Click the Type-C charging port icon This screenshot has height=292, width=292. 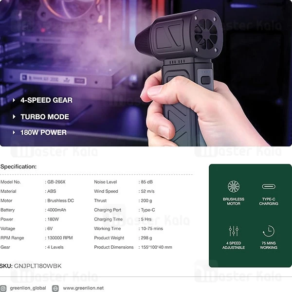(269, 186)
